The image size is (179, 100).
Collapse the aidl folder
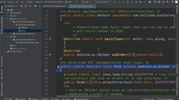point(8,37)
